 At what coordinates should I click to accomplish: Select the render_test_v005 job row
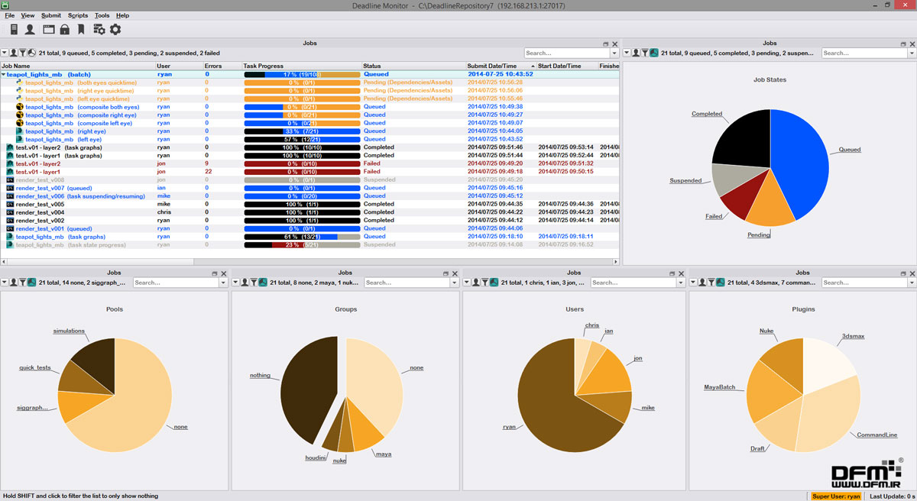[309, 204]
